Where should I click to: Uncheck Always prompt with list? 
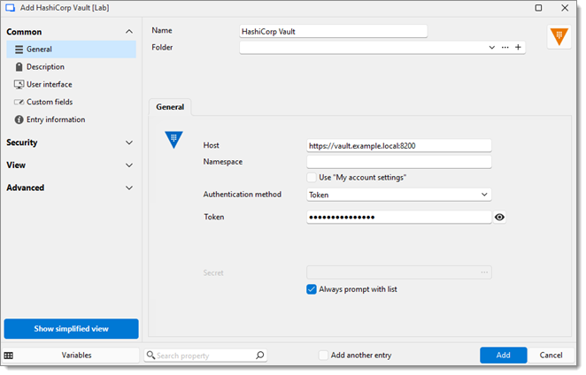coord(312,289)
